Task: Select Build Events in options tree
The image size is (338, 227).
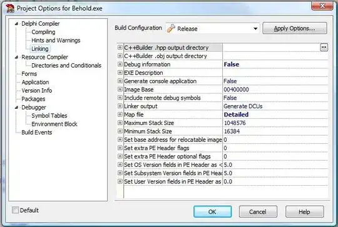Action: [37, 132]
